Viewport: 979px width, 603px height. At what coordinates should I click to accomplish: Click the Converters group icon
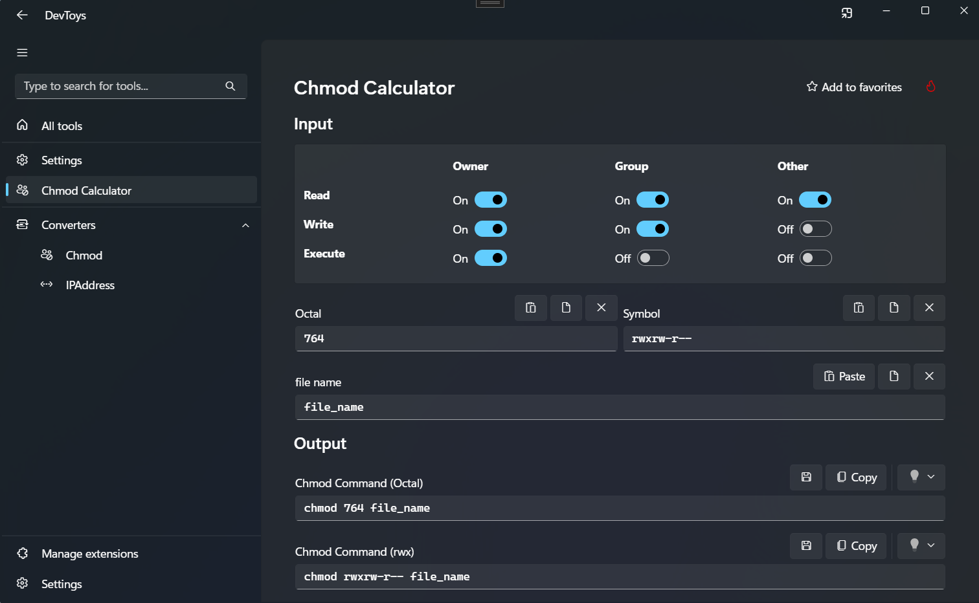pos(22,225)
